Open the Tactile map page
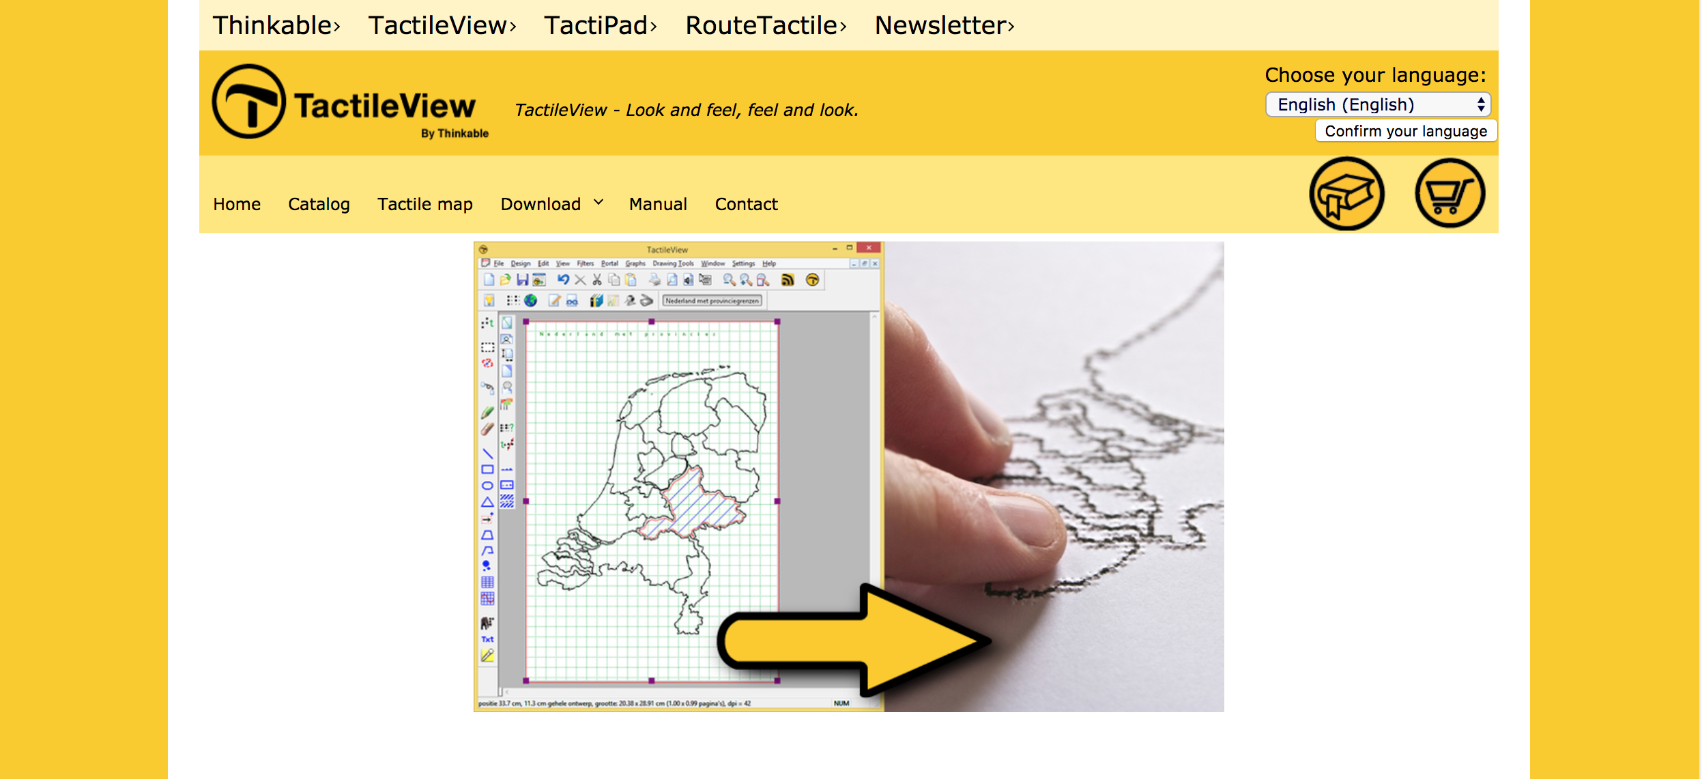Image resolution: width=1702 pixels, height=779 pixels. pyautogui.click(x=425, y=204)
